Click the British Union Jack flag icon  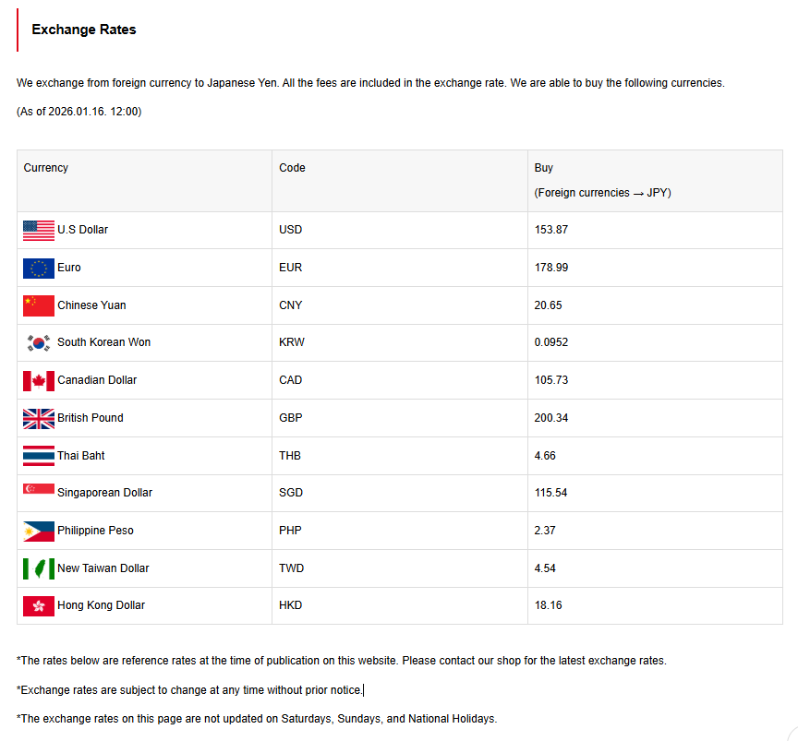tap(39, 418)
